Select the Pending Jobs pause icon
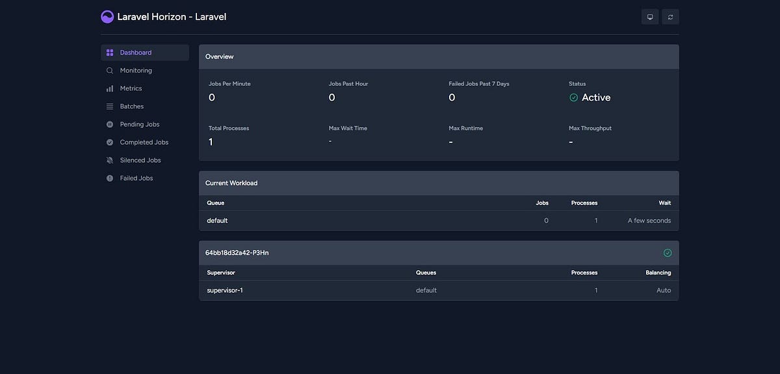 pos(109,124)
